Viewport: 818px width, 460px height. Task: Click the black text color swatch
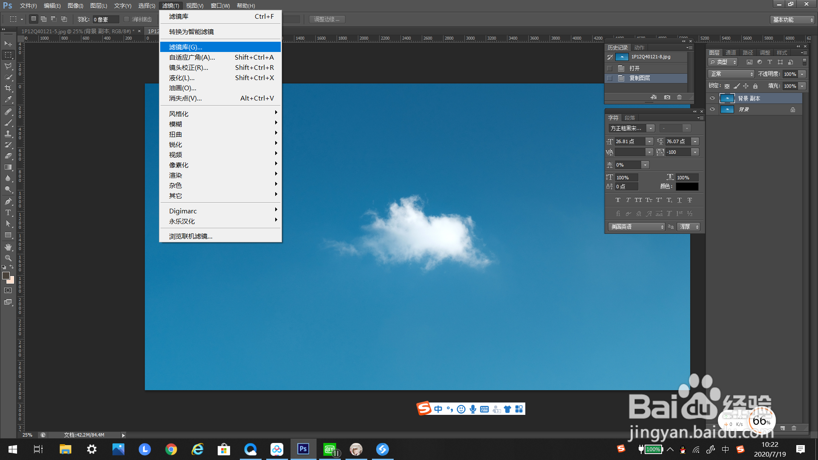coord(687,187)
